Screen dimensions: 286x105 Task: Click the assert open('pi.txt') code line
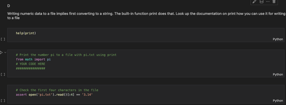pos(54,95)
